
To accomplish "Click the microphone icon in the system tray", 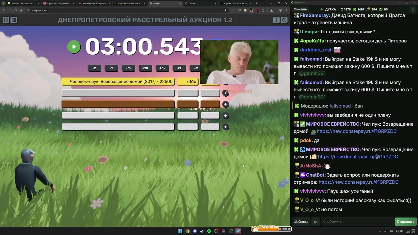I will point(386,231).
